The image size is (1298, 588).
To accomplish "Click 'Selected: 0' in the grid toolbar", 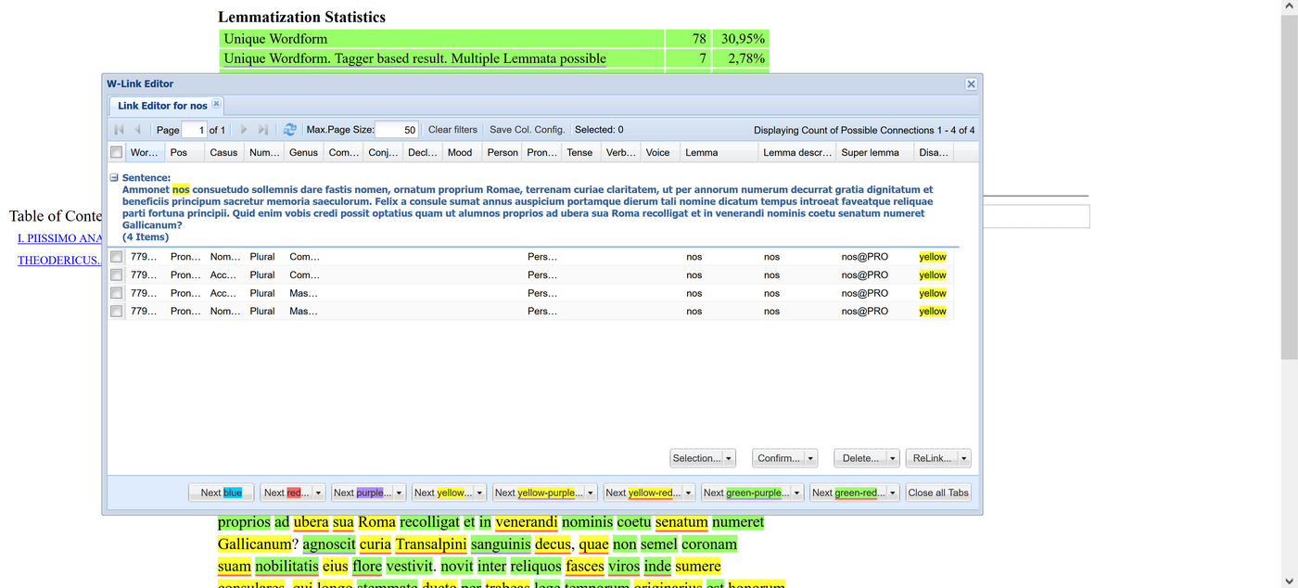I will (599, 130).
